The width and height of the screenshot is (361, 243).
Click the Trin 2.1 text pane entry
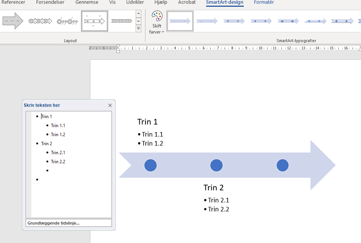pos(58,153)
